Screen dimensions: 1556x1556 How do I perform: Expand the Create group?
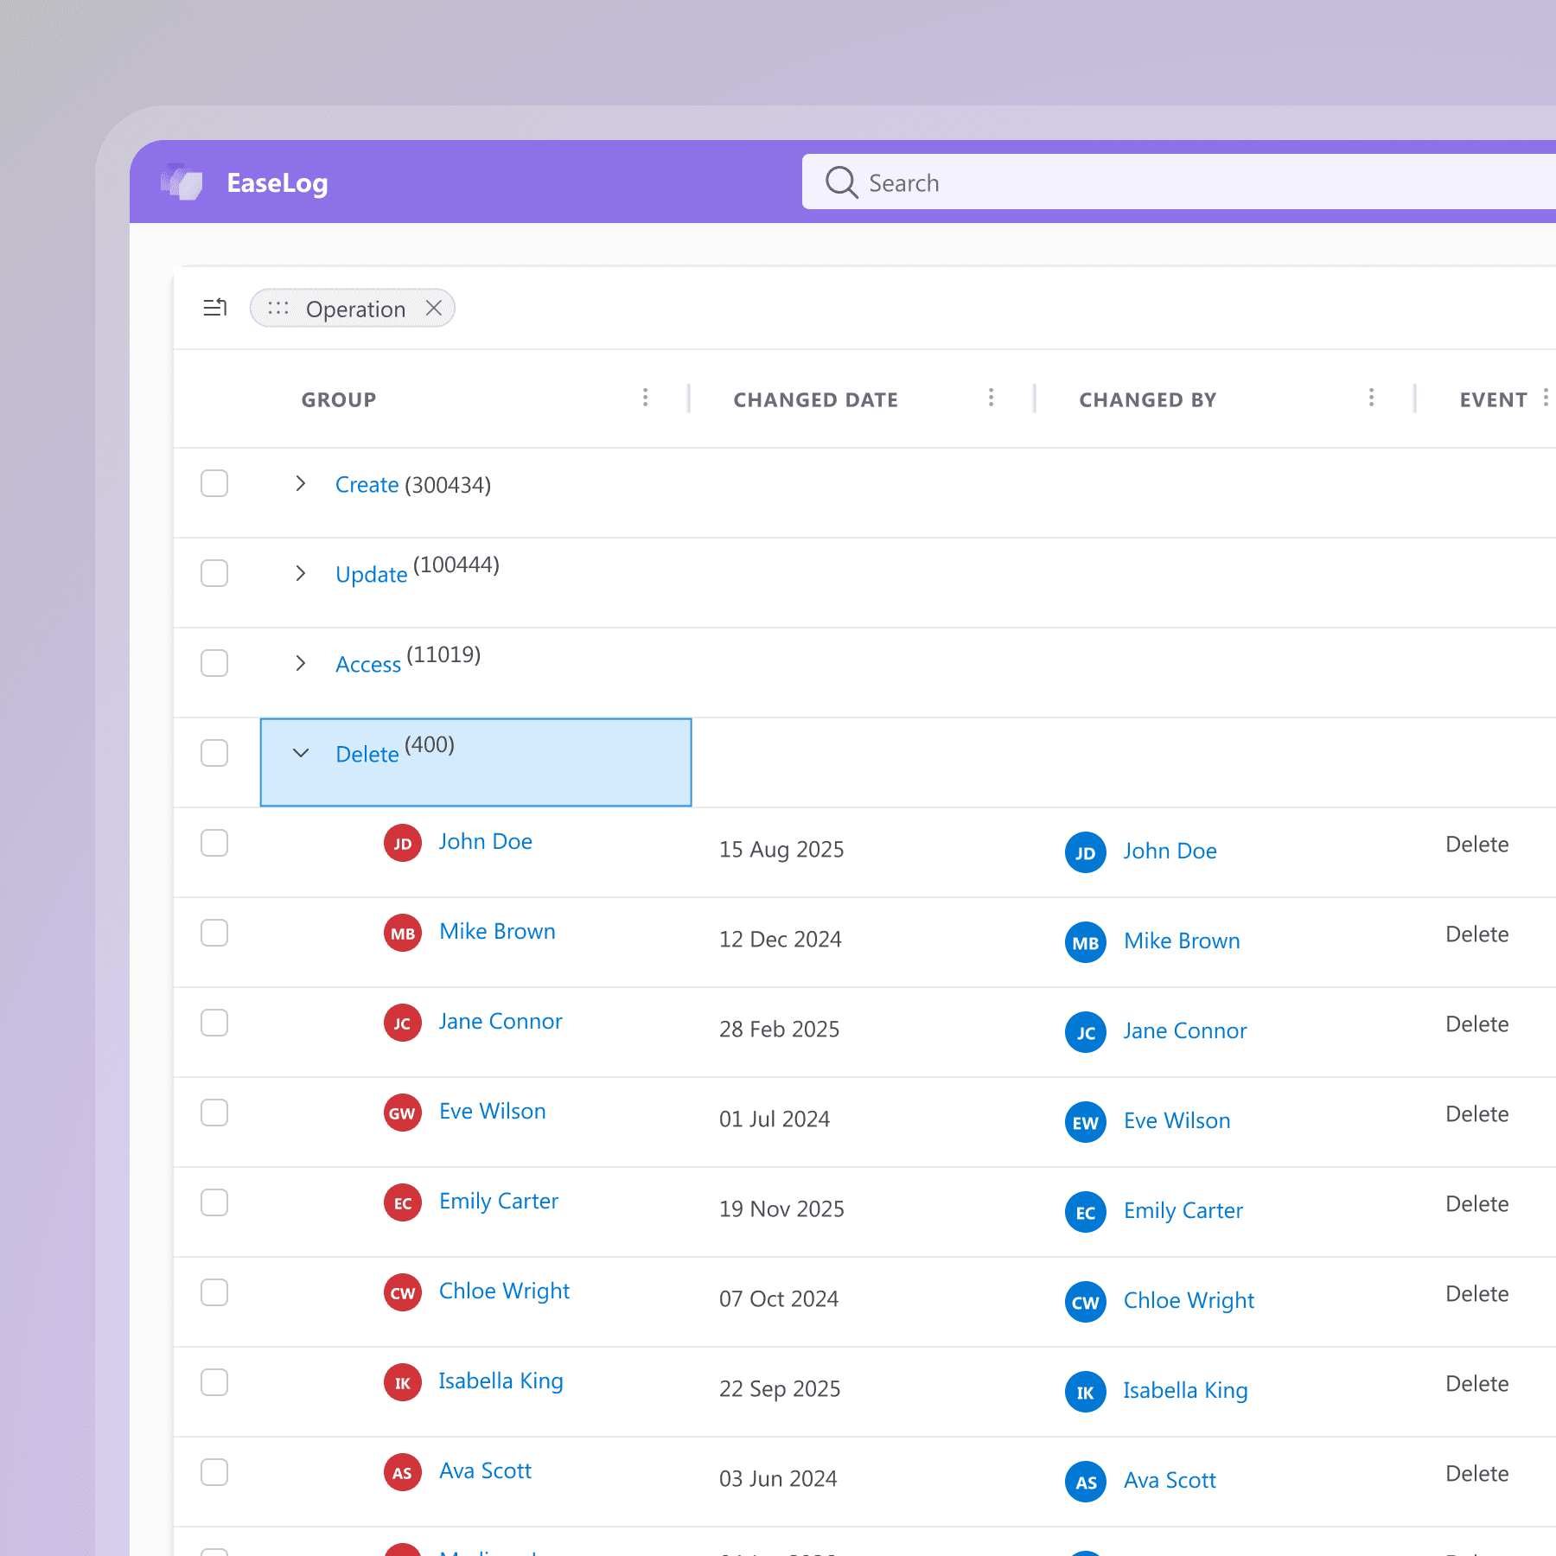pos(300,483)
